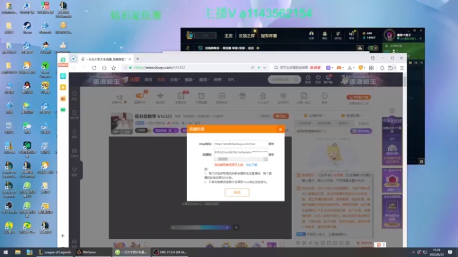Switch to 主页 tab in League client

pos(228,36)
